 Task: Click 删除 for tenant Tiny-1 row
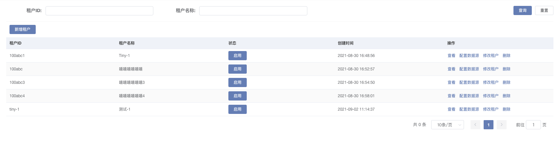coord(506,56)
